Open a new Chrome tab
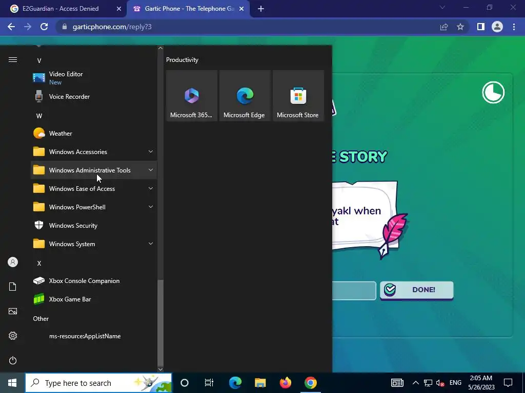The image size is (525, 393). pos(261,9)
